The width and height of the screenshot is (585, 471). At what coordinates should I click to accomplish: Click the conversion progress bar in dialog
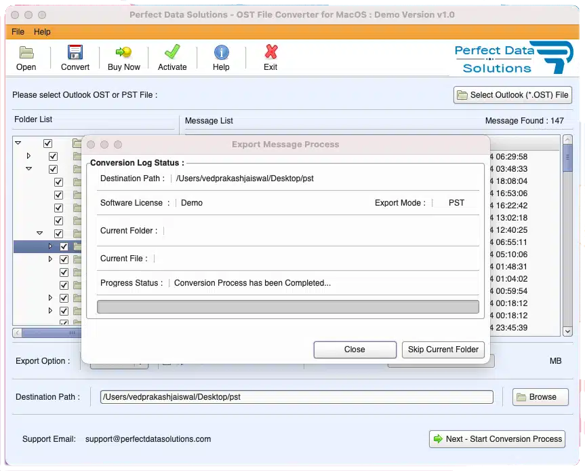(287, 307)
